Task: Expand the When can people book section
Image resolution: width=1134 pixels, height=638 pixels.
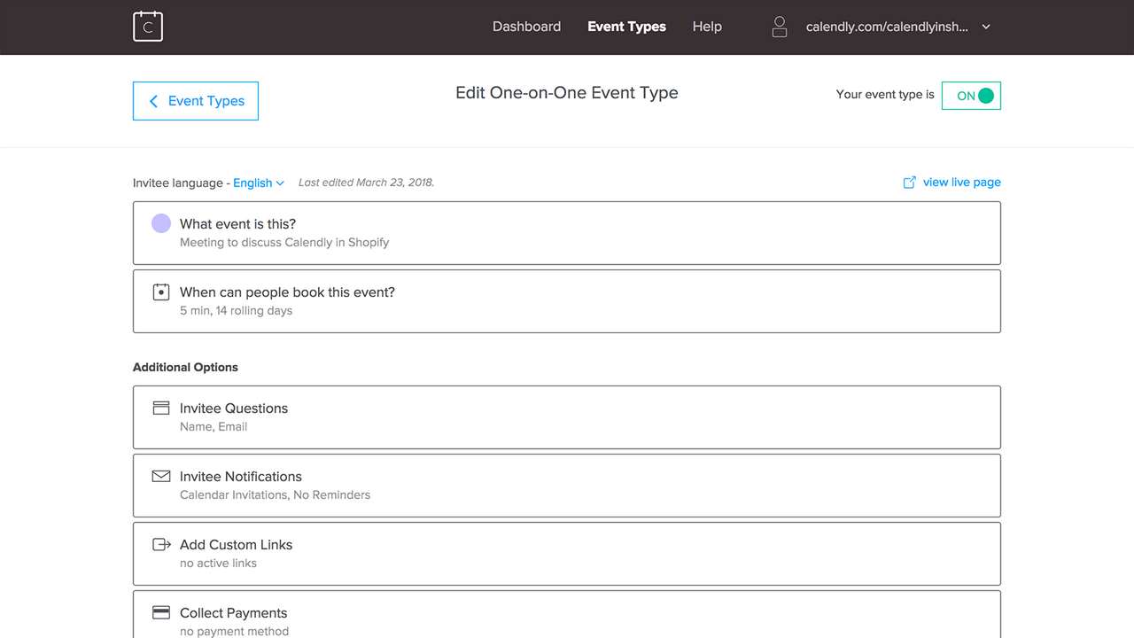Action: click(x=567, y=300)
